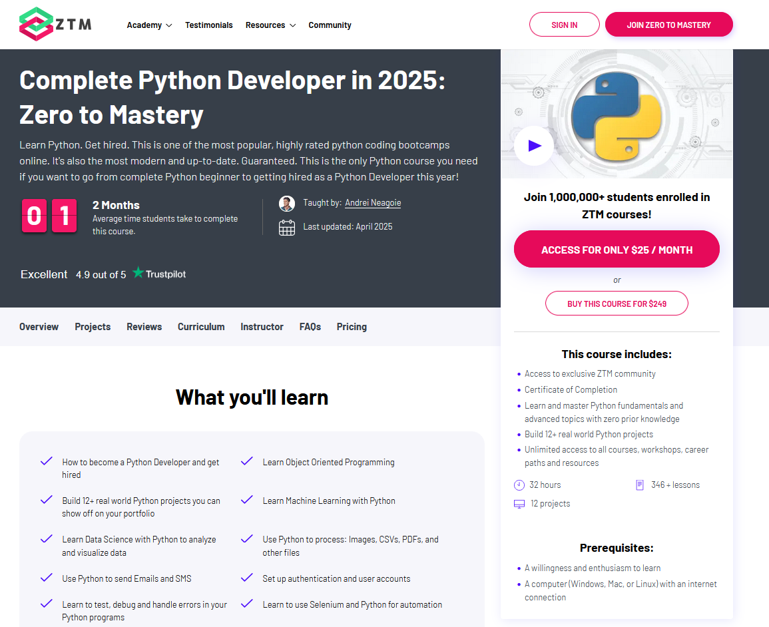
Task: Click 'Certificate of Completion' list item
Action: (x=571, y=390)
